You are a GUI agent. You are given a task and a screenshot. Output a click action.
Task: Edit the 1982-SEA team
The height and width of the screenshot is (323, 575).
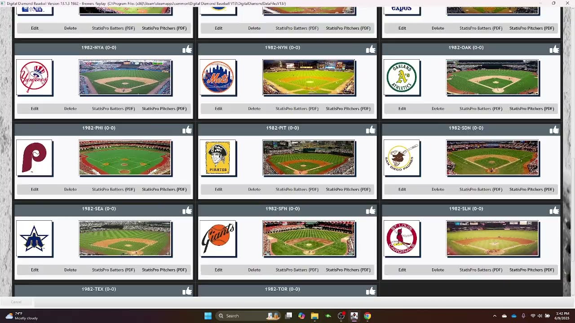coord(35,270)
